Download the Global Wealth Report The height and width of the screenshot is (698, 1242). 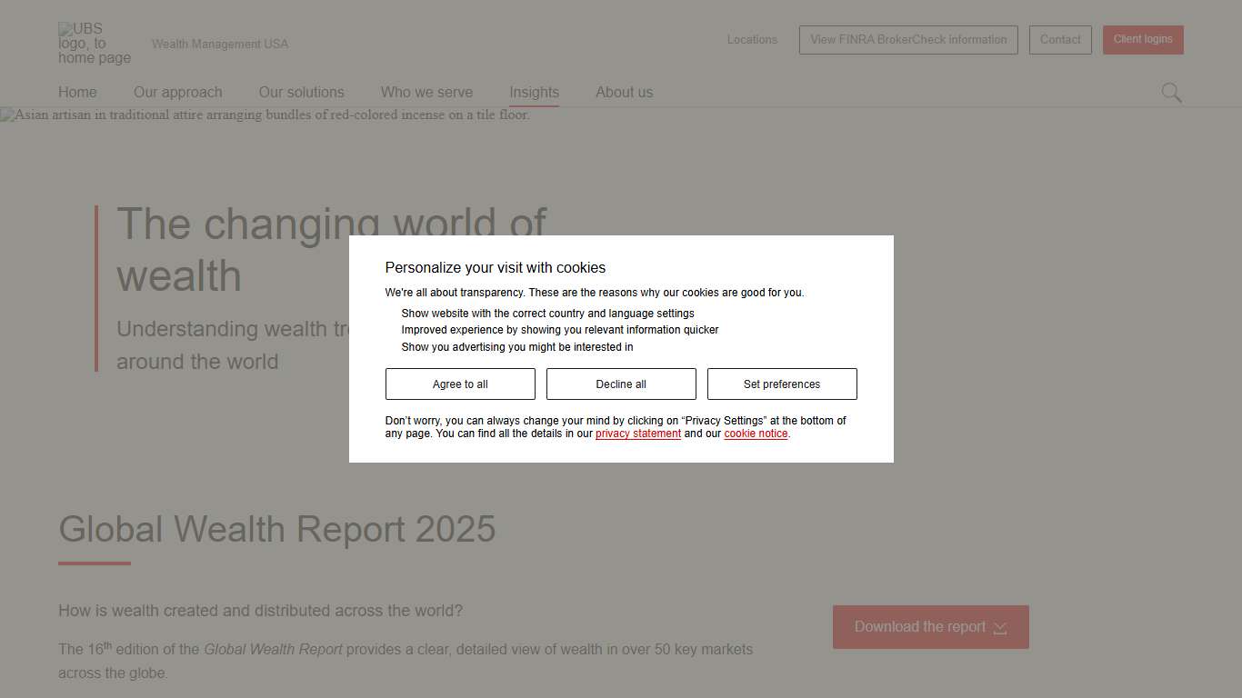919,627
